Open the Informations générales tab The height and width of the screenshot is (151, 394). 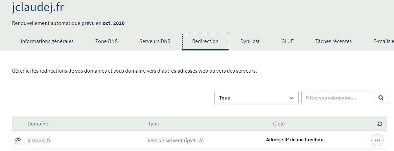click(x=47, y=41)
